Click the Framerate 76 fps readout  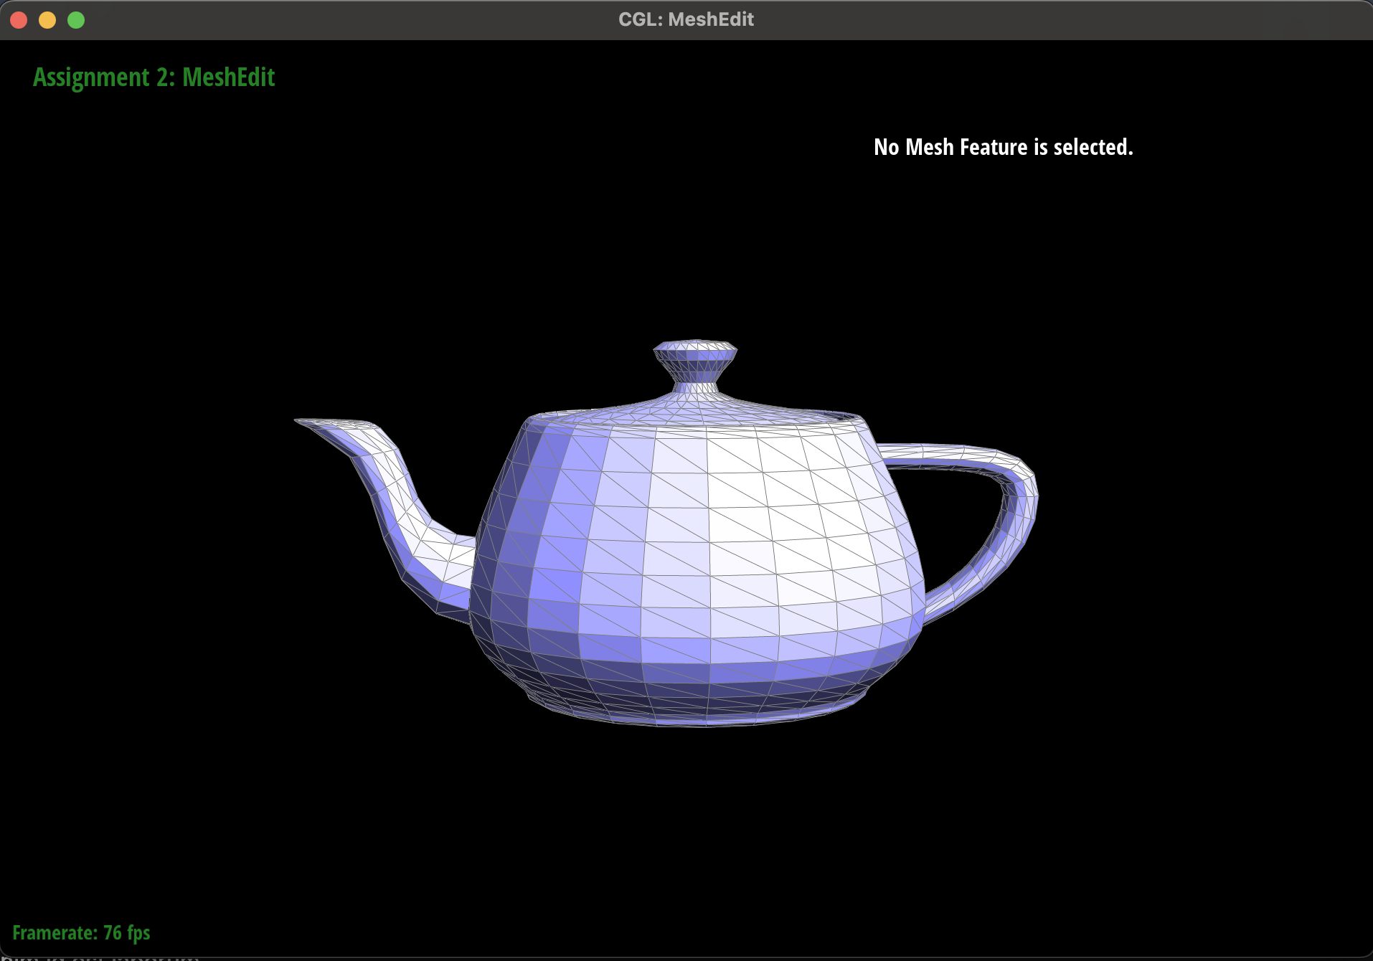(x=81, y=932)
